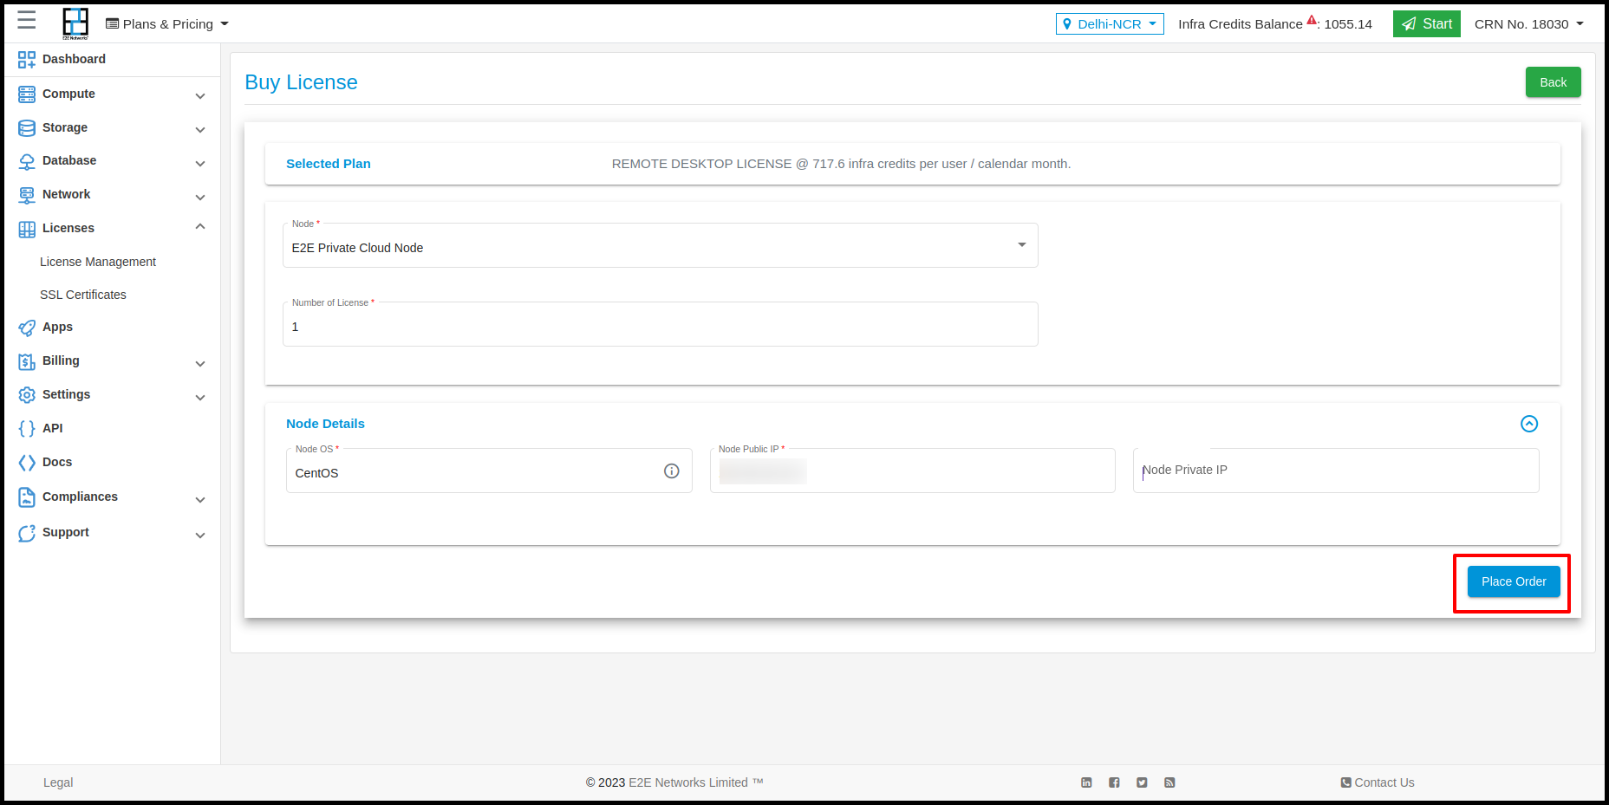This screenshot has height=805, width=1609.
Task: Open the CRN No. 18030 account menu
Action: click(x=1529, y=24)
